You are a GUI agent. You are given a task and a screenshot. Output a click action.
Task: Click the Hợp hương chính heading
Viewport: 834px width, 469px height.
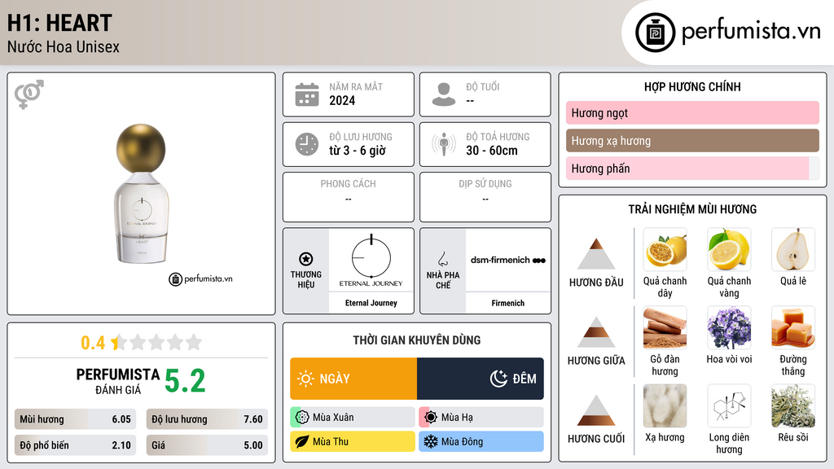692,86
